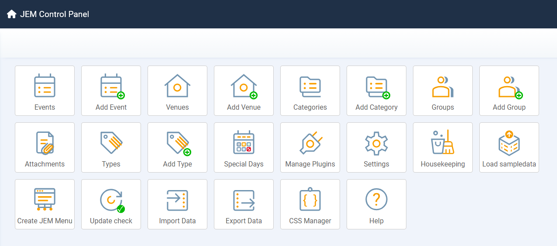The image size is (557, 246).
Task: Select the Add Type icon
Action: pyautogui.click(x=179, y=144)
